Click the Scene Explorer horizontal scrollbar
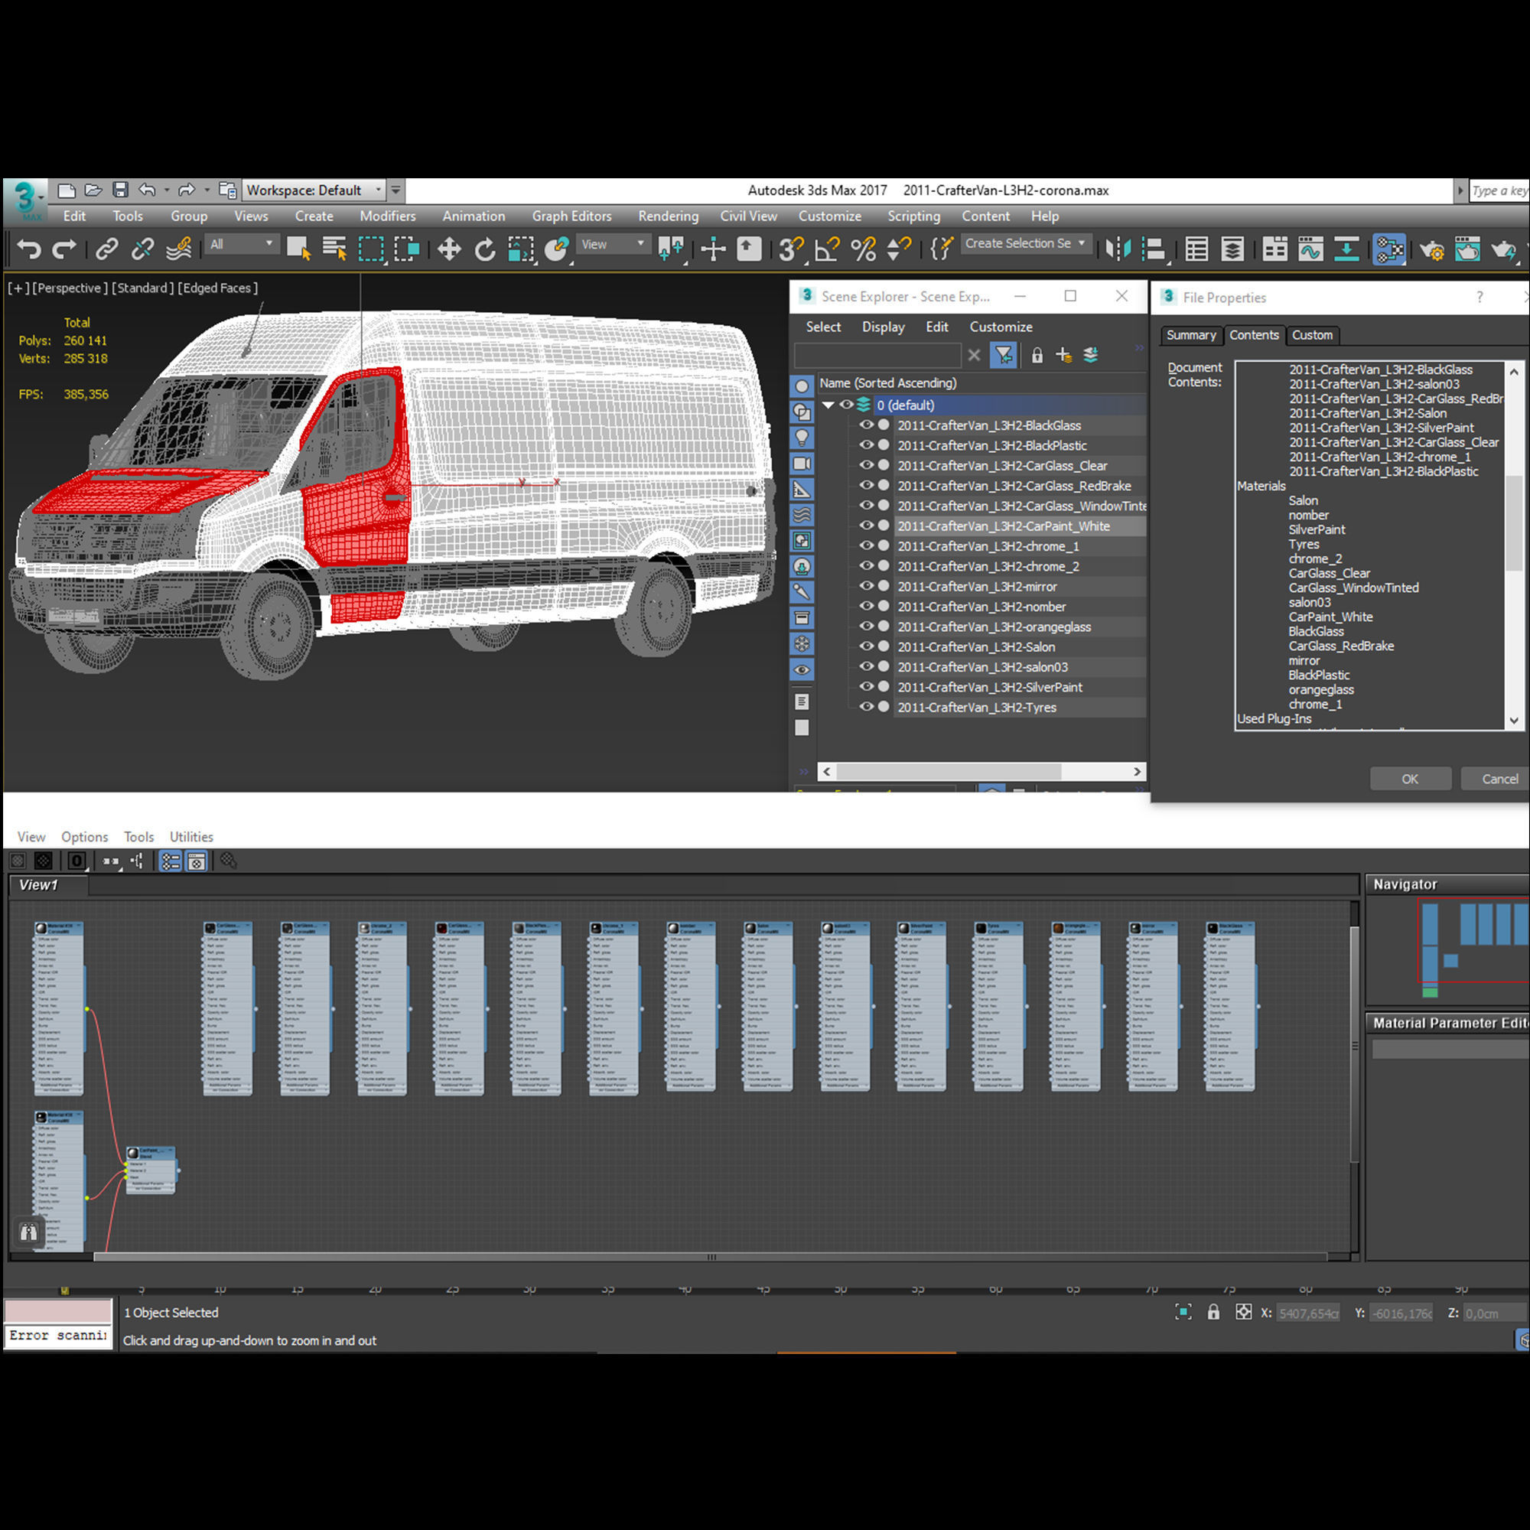The image size is (1530, 1530). 948,771
